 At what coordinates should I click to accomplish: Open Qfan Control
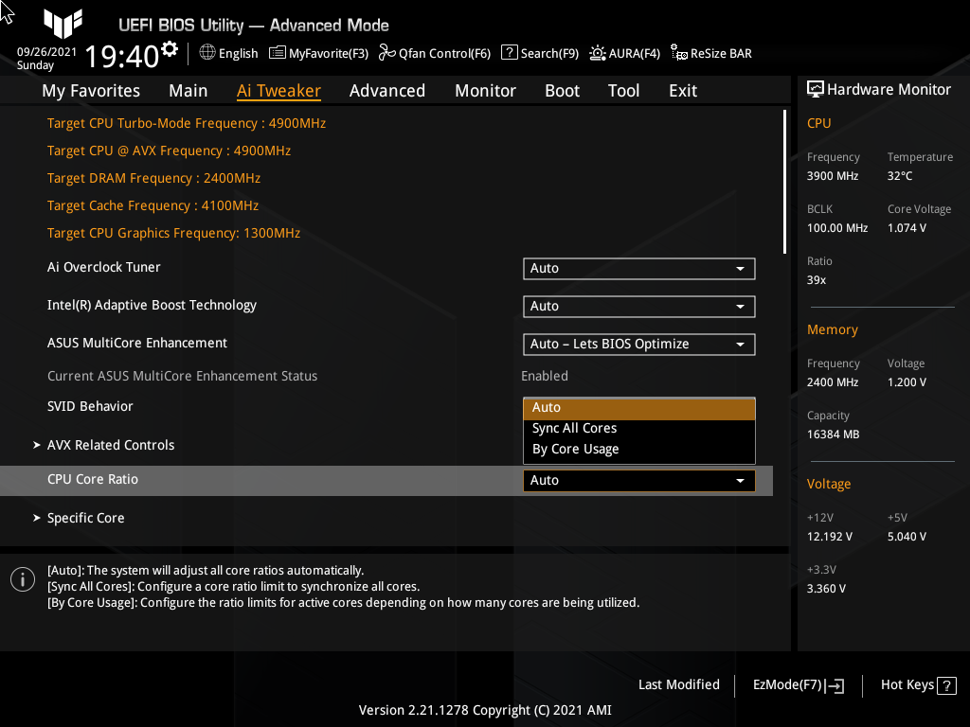click(x=434, y=53)
